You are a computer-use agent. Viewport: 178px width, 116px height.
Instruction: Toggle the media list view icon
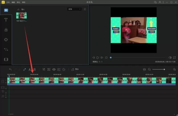pos(85,9)
